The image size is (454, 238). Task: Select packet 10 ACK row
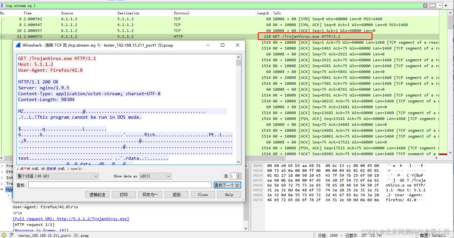[219, 31]
